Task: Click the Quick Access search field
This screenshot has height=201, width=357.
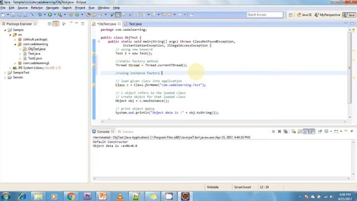Action: click(265, 15)
